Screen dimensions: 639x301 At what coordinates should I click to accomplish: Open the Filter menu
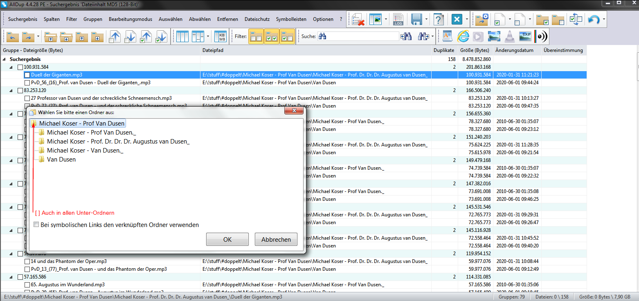[x=72, y=19]
